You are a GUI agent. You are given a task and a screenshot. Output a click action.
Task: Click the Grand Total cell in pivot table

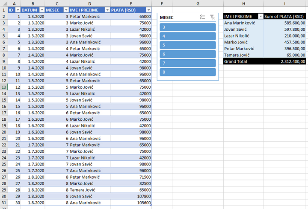(243, 61)
